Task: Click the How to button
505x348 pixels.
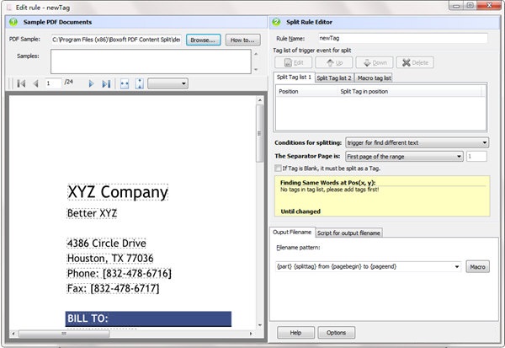Action: tap(243, 40)
